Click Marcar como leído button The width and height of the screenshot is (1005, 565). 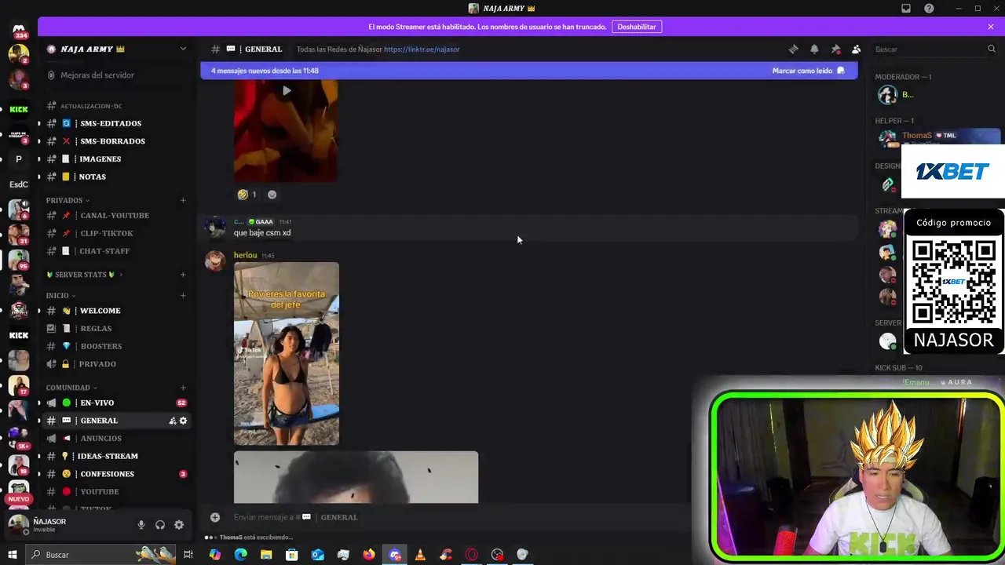[x=808, y=71]
